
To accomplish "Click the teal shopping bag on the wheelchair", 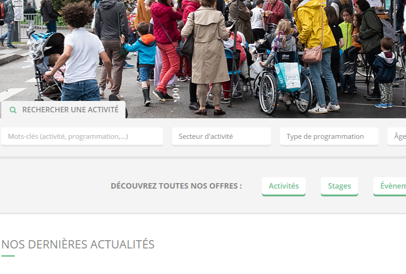I will coord(288,77).
